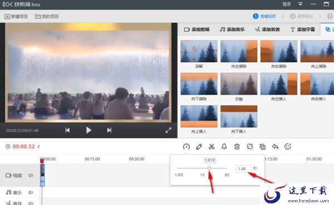
Task: Switch to the 添加剪辑 tab
Action: (x=197, y=29)
